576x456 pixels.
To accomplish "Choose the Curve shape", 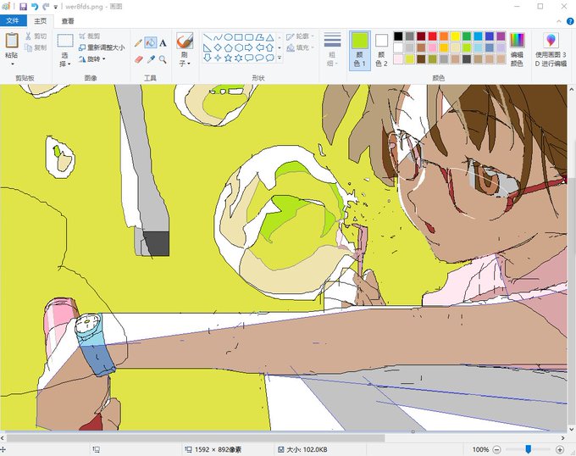I will (x=218, y=37).
